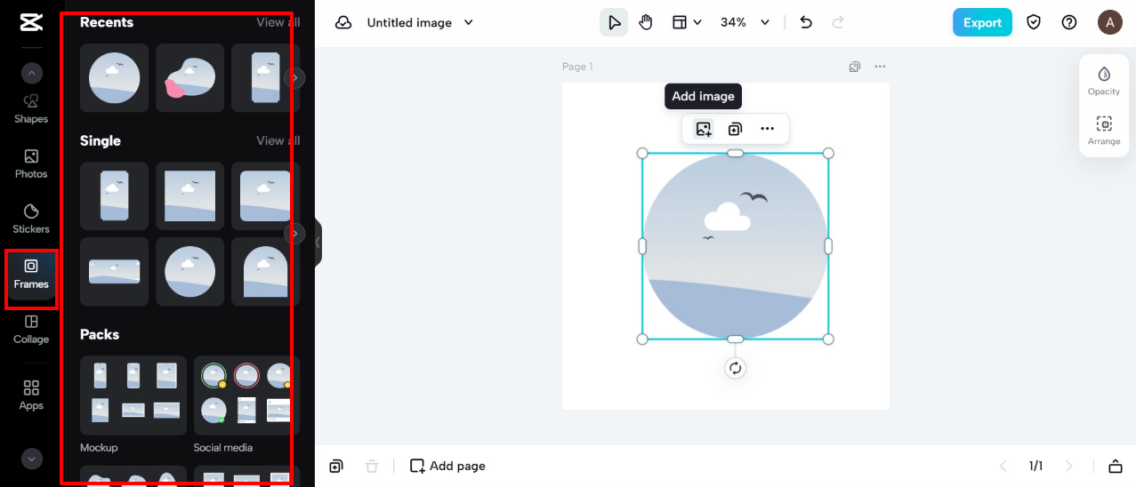Collapse the left Frames panel
This screenshot has width=1136, height=487.
[x=318, y=242]
